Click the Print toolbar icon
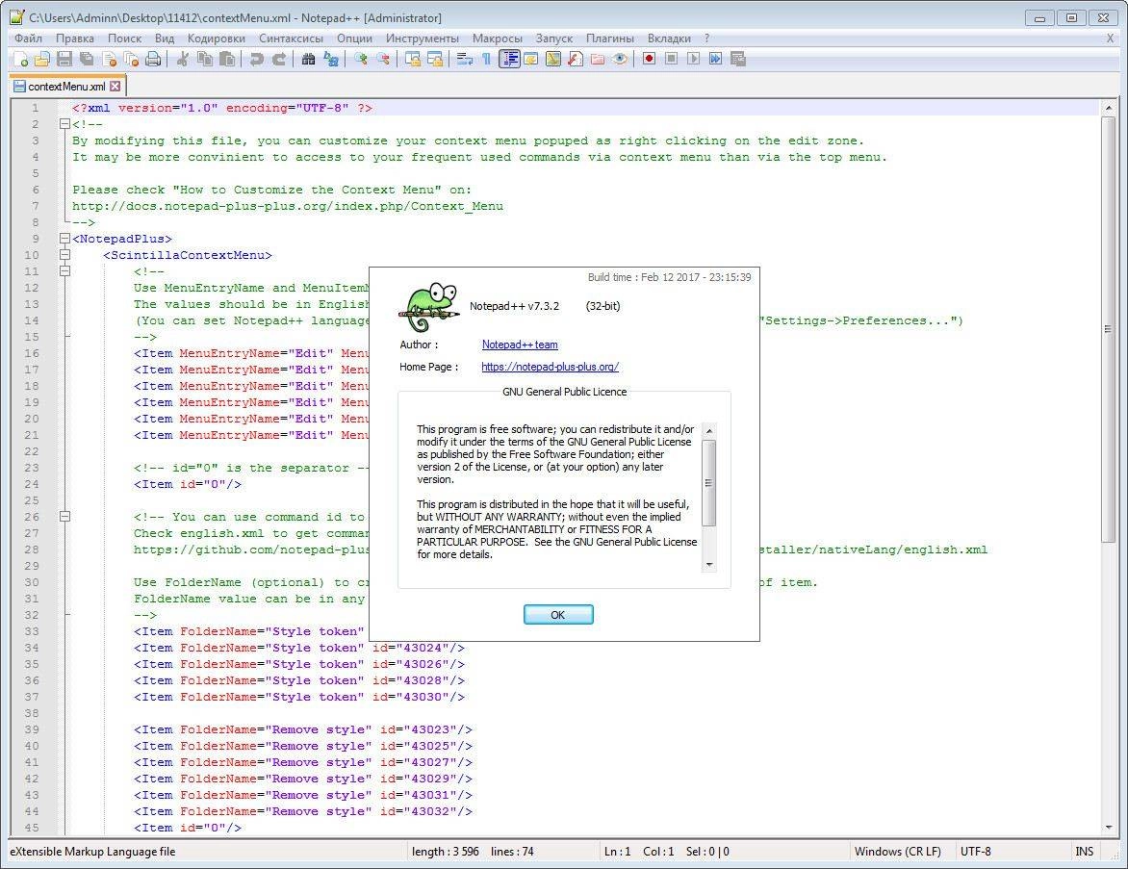Image resolution: width=1128 pixels, height=869 pixels. click(x=153, y=59)
